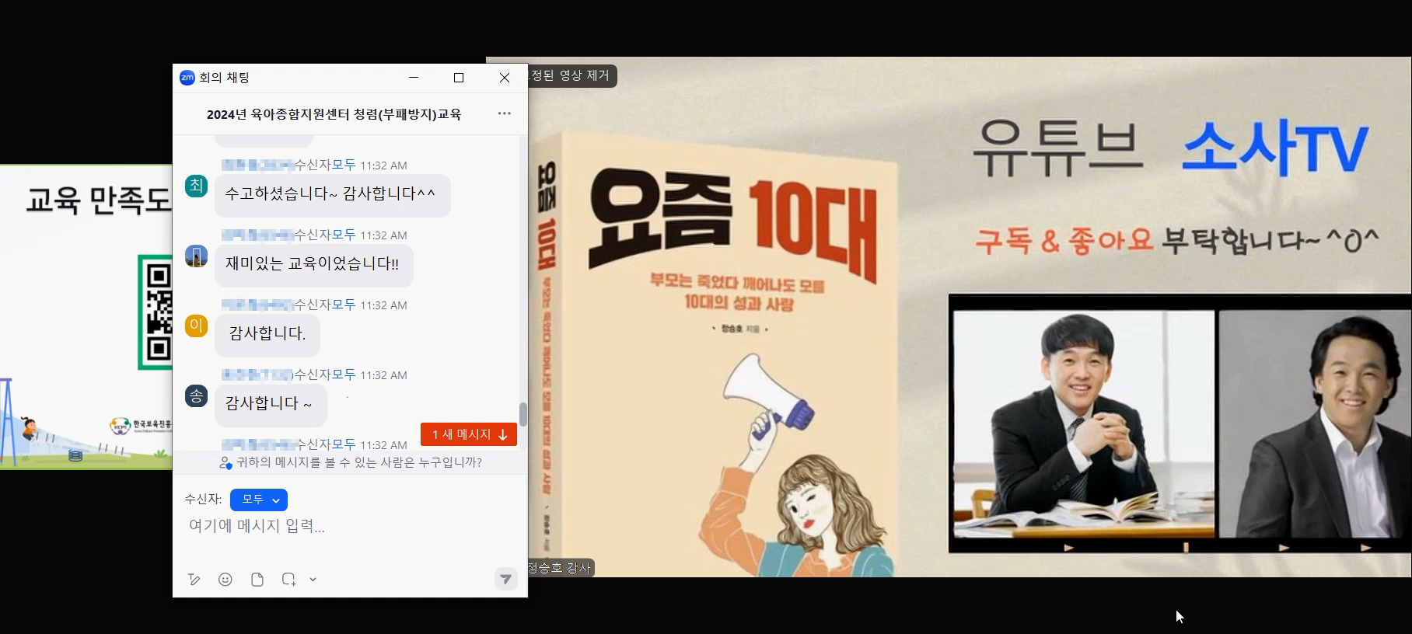Click the photo avatar beside '재미있는 교육이었습니다!!'
The width and height of the screenshot is (1412, 634).
196,256
